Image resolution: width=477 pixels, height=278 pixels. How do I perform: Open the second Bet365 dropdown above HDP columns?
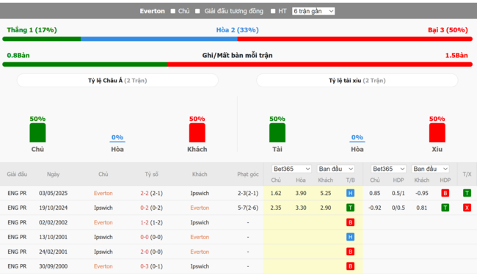tap(388, 169)
